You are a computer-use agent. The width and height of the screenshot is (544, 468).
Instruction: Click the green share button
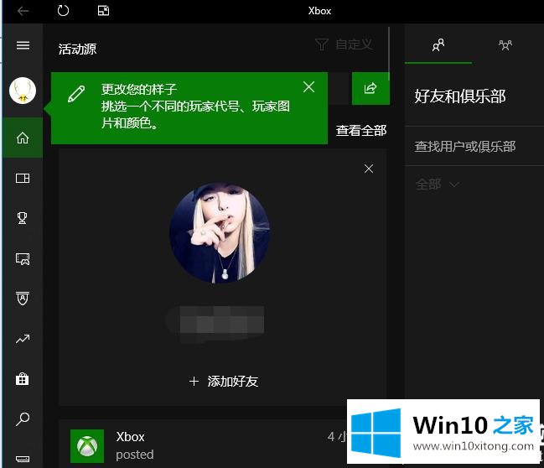pyautogui.click(x=370, y=88)
